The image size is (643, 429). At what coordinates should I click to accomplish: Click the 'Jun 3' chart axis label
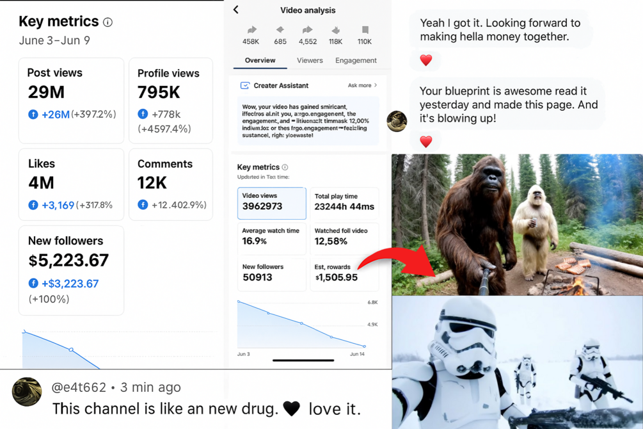click(244, 354)
